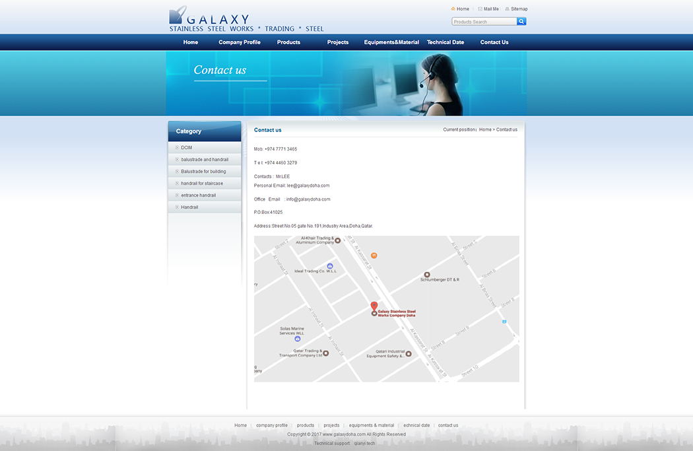The width and height of the screenshot is (693, 451).
Task: Click the footer contact us link
Action: point(448,425)
